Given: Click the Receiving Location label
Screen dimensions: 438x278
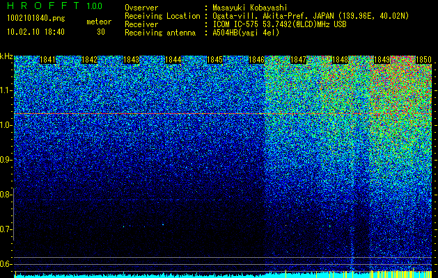Looking at the screenshot, I should (x=162, y=16).
